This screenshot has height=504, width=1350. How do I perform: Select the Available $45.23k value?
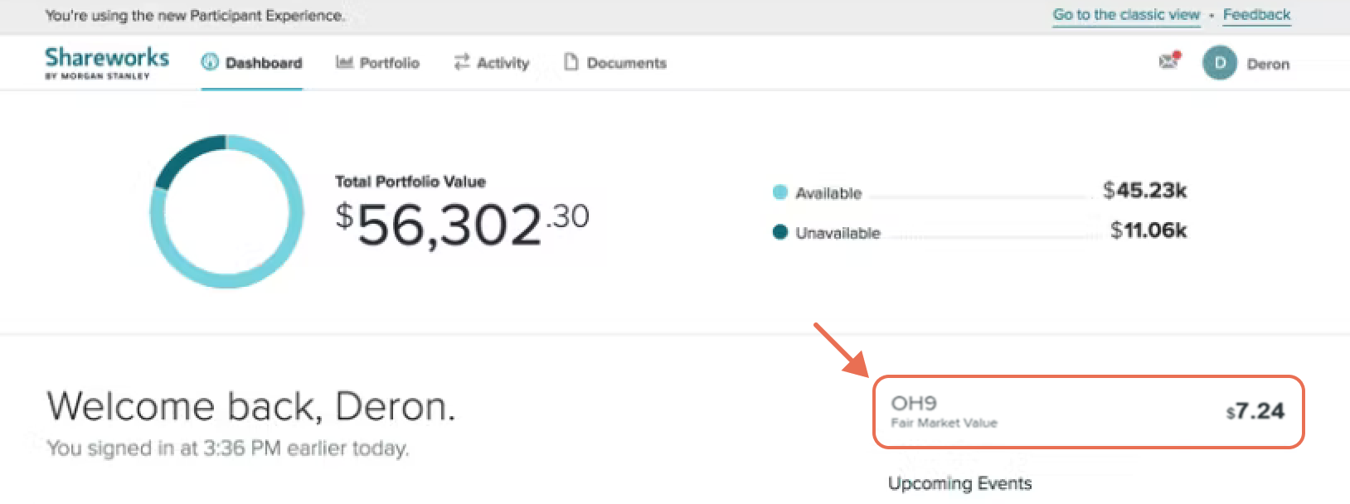1144,191
